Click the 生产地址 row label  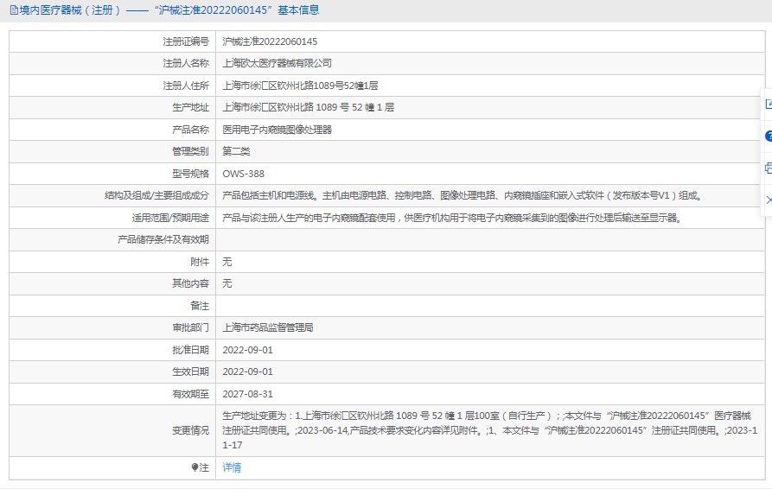pos(190,107)
